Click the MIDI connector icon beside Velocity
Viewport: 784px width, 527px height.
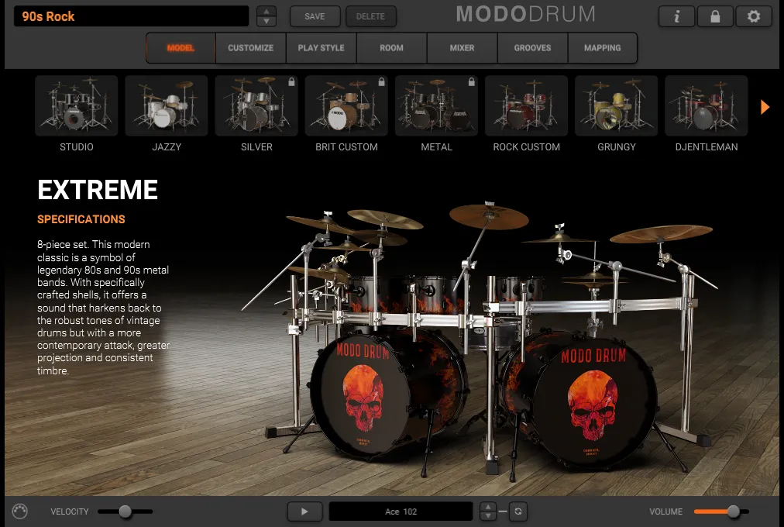tap(19, 511)
